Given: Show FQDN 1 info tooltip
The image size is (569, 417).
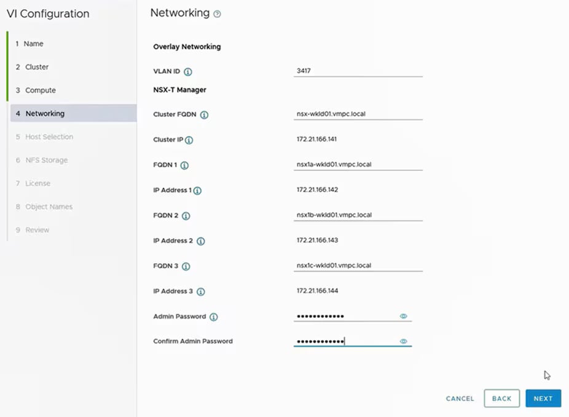Looking at the screenshot, I should (184, 165).
